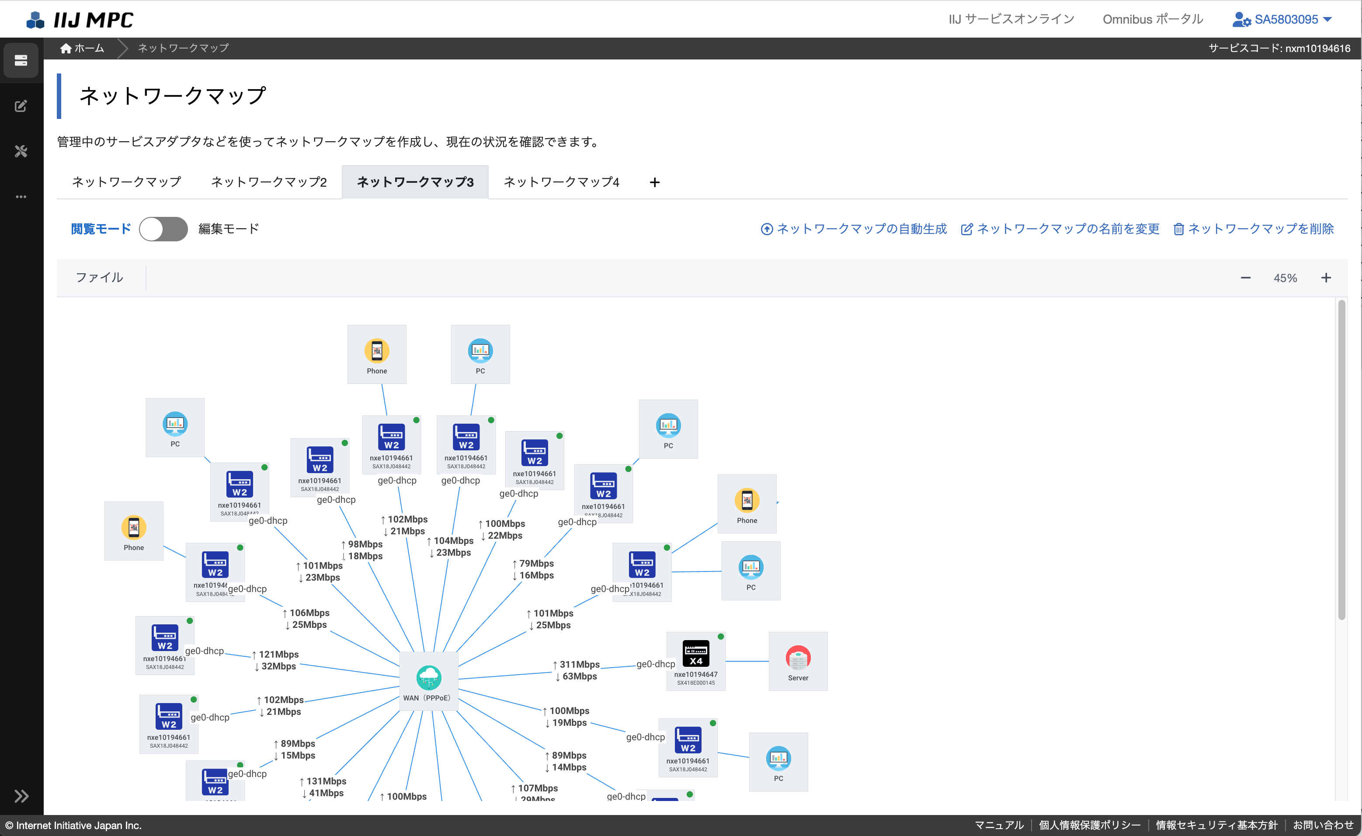
Task: Open the edit pencil sidebar icon
Action: [x=21, y=106]
